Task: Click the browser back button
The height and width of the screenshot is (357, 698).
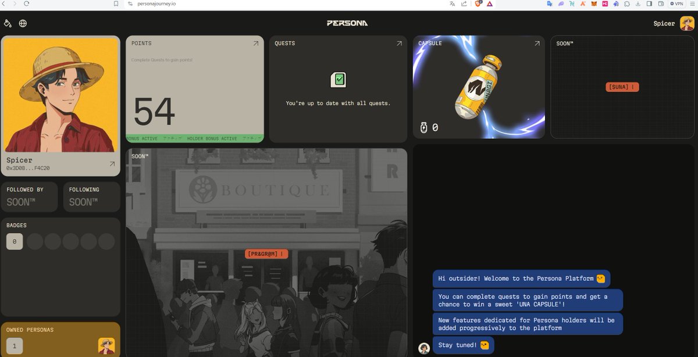Action: point(5,3)
